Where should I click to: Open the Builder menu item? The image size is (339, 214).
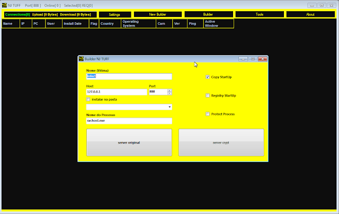(209, 14)
